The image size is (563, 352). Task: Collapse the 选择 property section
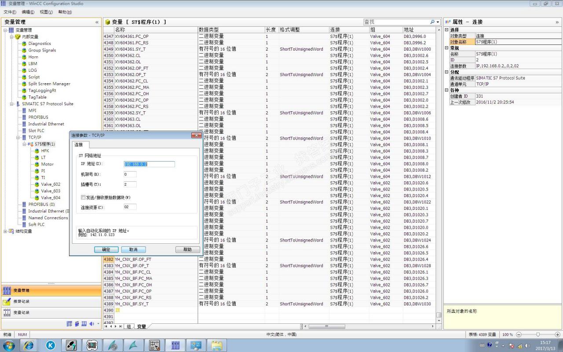point(446,30)
